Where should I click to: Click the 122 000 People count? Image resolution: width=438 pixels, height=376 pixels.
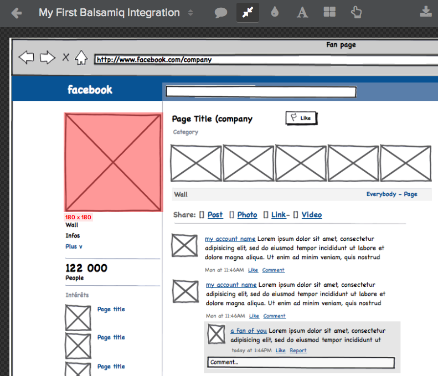[86, 272]
